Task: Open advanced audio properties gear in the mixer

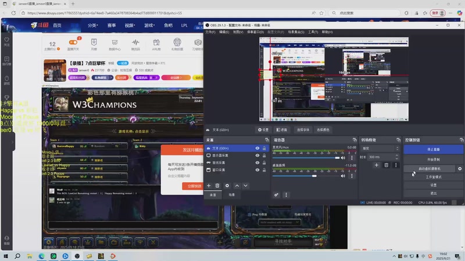Action: (276, 195)
